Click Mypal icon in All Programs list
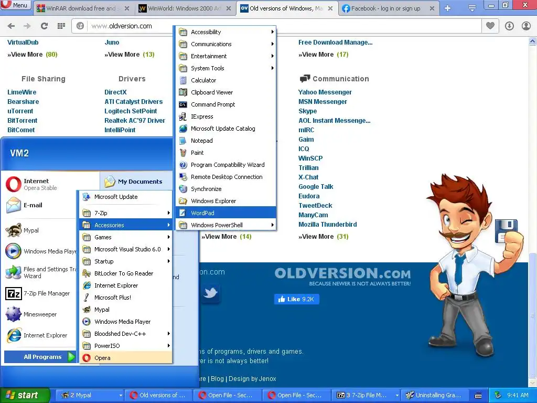 87,310
